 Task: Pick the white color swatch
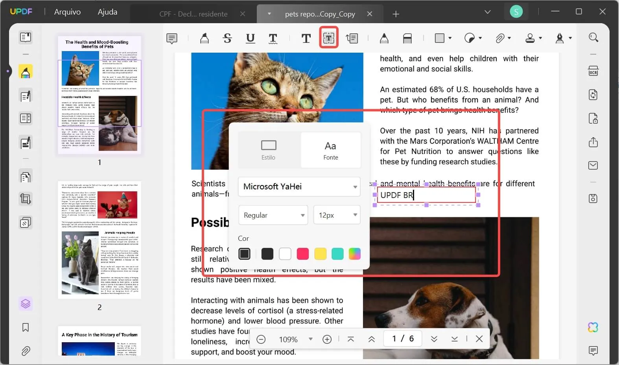point(285,254)
